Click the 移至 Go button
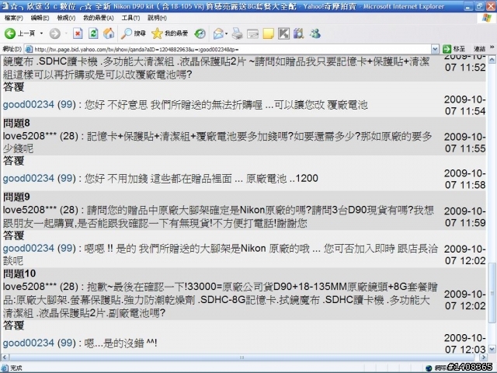The width and height of the screenshot is (497, 373). click(x=454, y=49)
